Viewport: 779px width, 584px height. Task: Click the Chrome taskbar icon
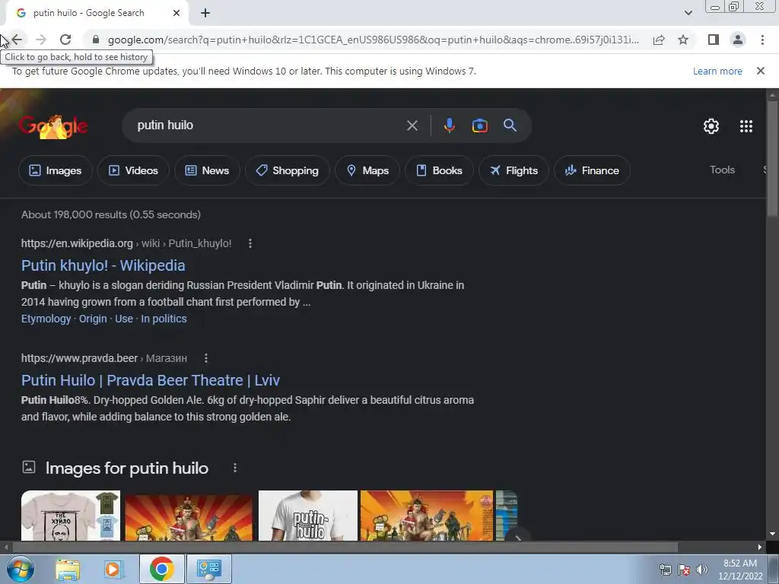(x=161, y=569)
